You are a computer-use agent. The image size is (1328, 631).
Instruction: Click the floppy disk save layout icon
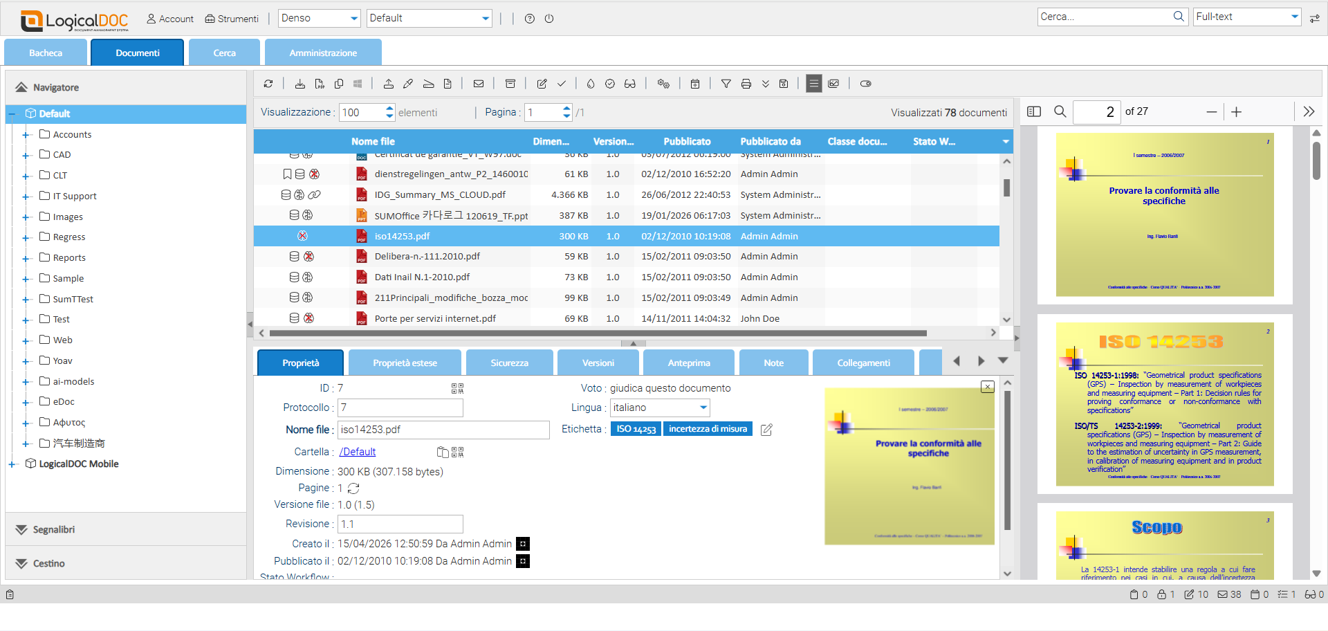[x=784, y=84]
